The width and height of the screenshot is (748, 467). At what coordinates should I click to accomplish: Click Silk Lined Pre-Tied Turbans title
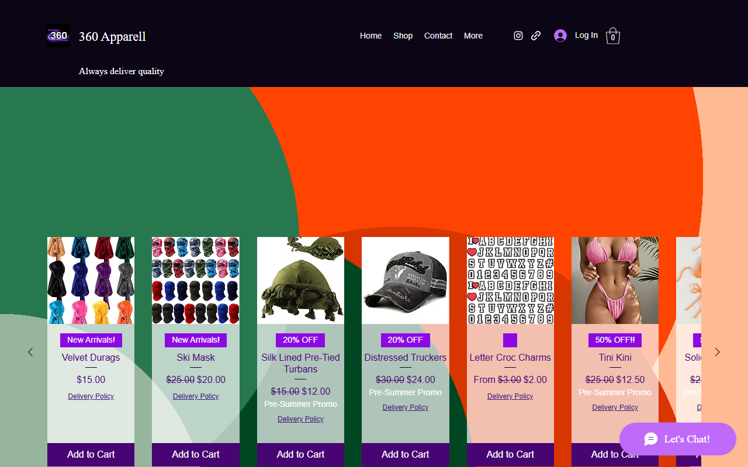[x=300, y=363]
